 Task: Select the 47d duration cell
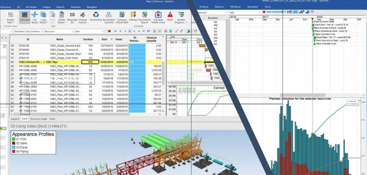tap(88, 62)
